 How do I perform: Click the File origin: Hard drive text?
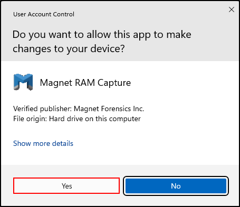pos(77,119)
